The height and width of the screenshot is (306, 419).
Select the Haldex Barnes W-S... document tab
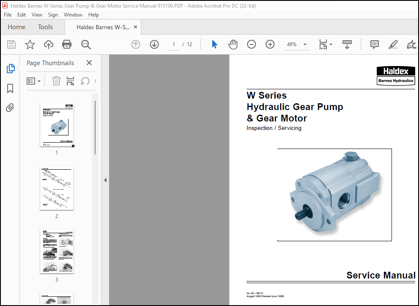point(103,27)
